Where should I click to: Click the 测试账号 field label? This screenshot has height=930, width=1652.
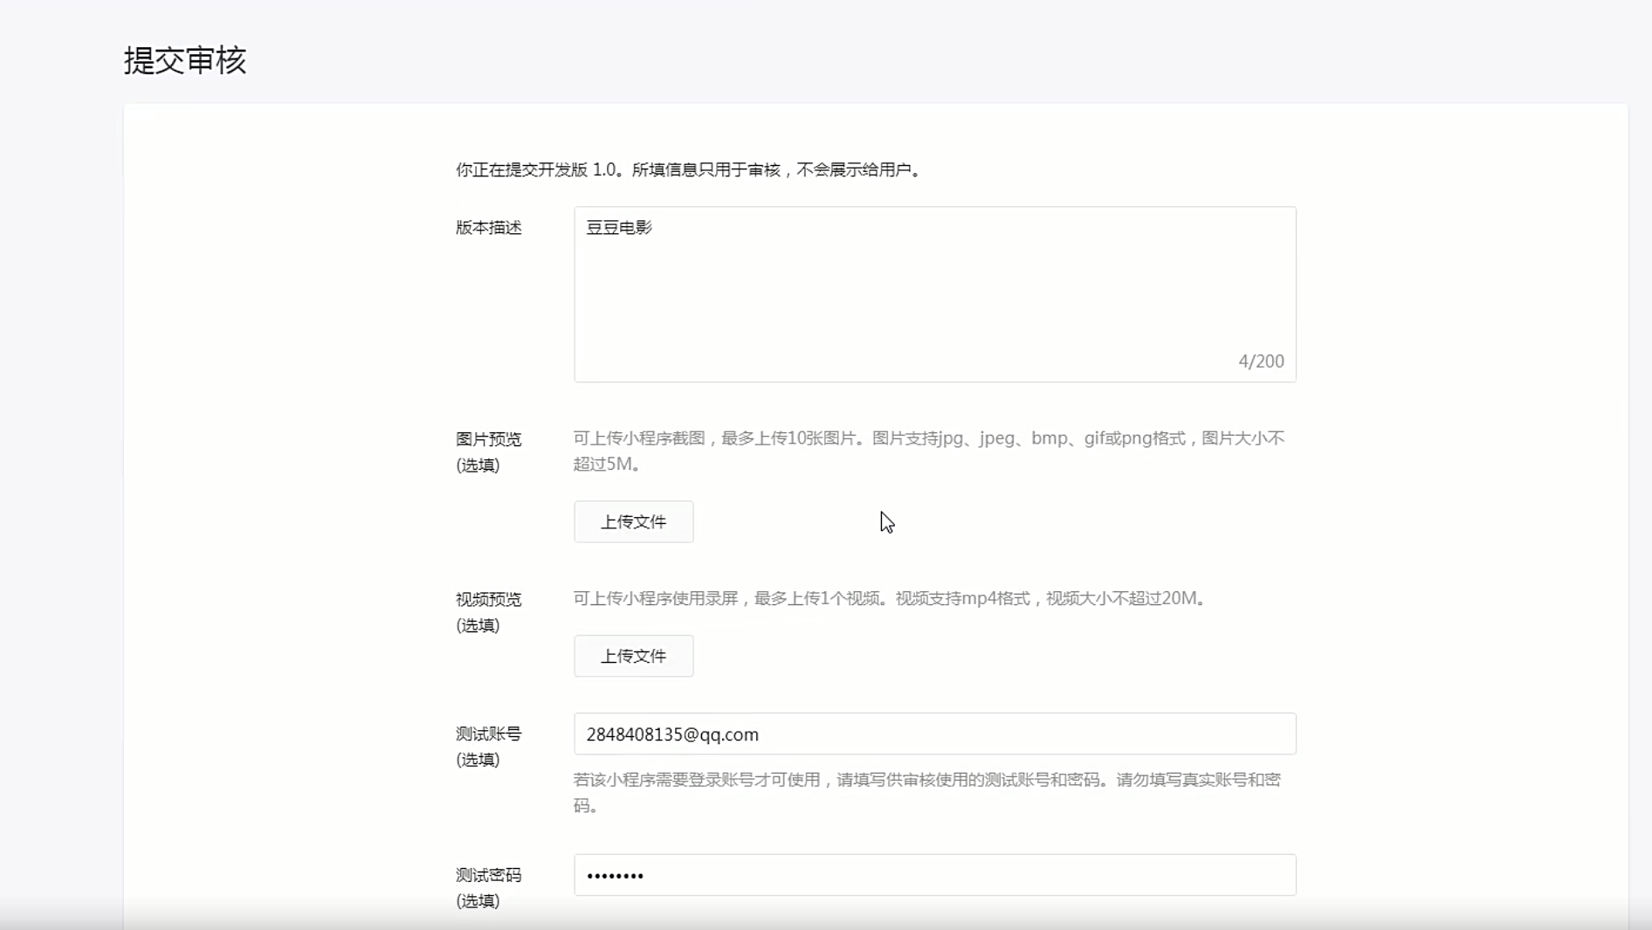[x=488, y=734]
